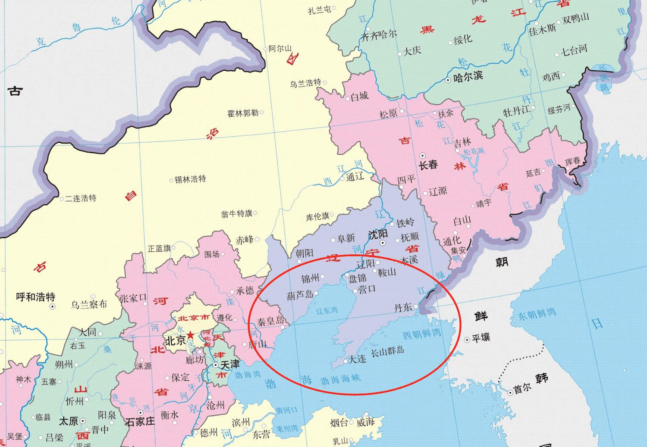Click the 铁岭 city label

[x=405, y=223]
